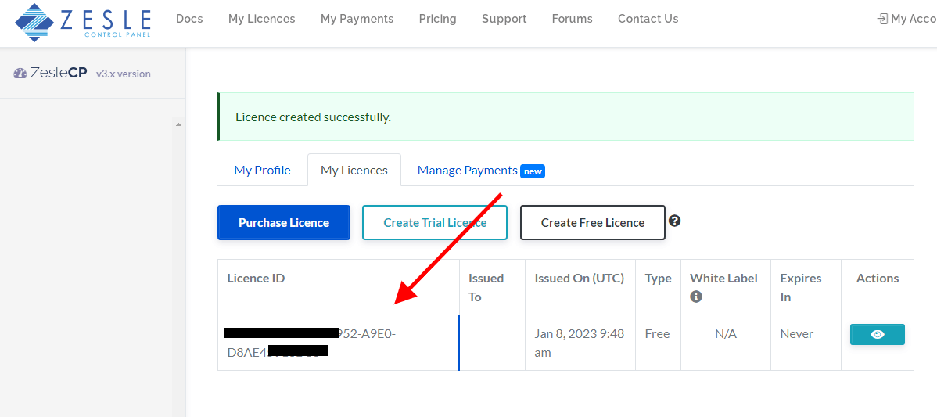The width and height of the screenshot is (937, 417).
Task: Click the My Account login icon
Action: click(882, 19)
